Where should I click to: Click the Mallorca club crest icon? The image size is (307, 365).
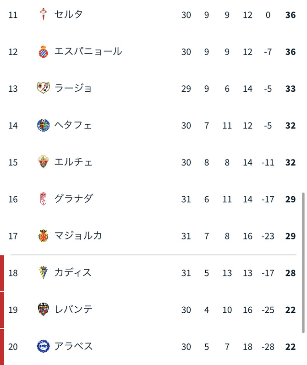[x=43, y=236]
